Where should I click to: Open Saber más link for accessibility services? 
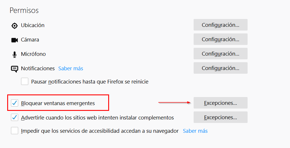pyautogui.click(x=195, y=131)
